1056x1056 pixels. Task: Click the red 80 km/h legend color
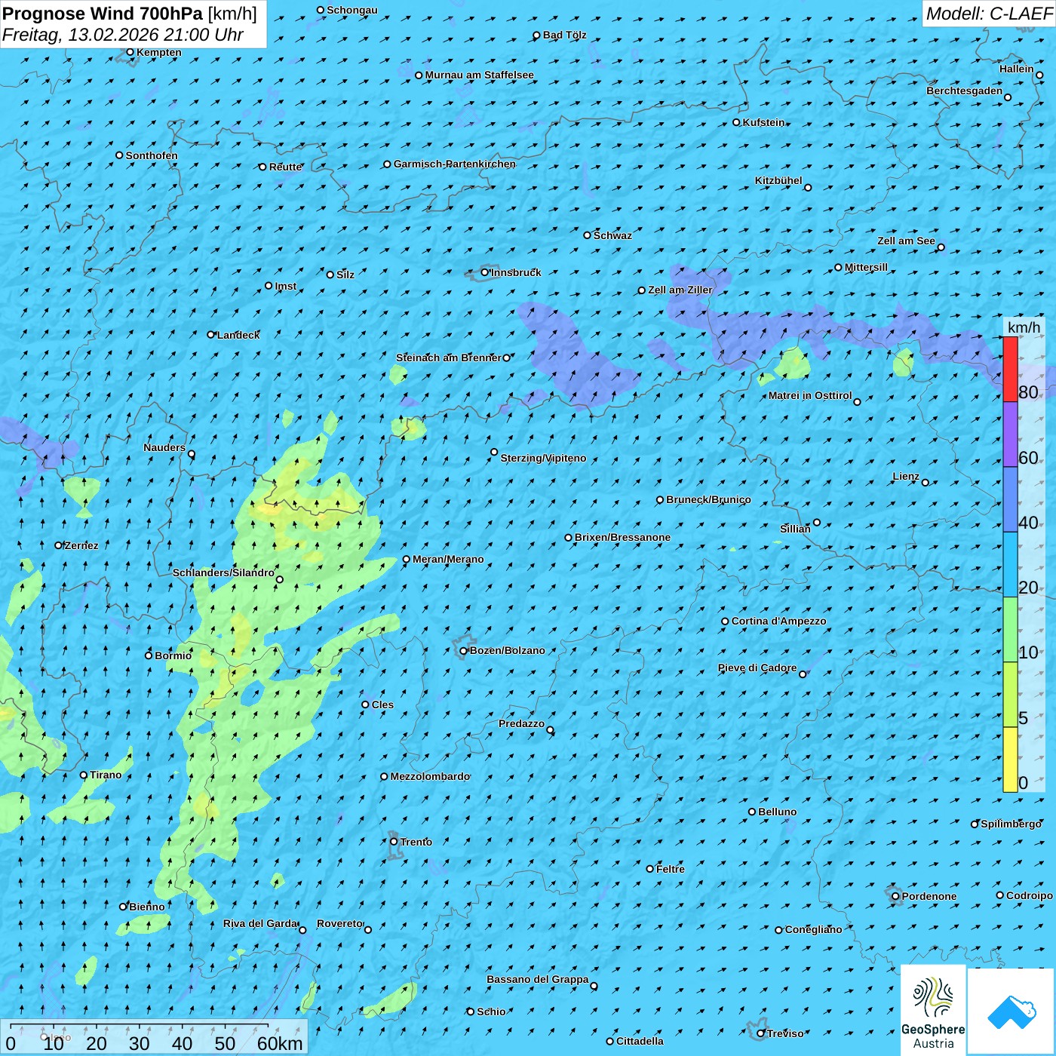pyautogui.click(x=1010, y=369)
